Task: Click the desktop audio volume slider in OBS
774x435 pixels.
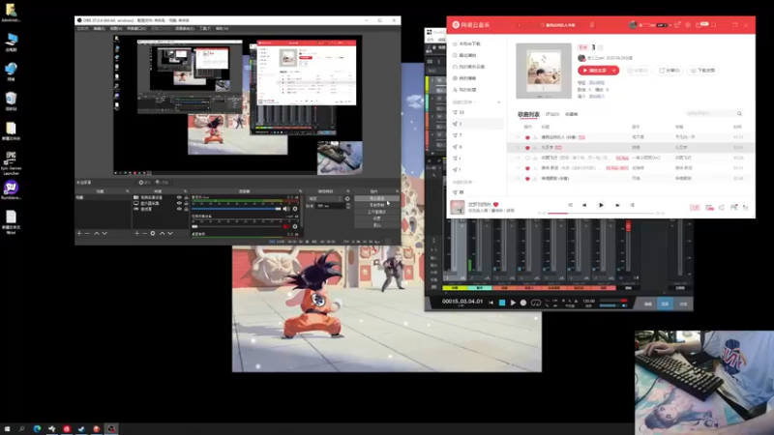Action: 236,209
